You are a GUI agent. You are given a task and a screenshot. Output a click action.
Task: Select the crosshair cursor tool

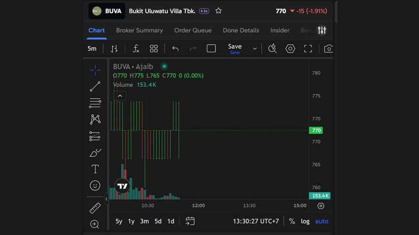coord(95,70)
